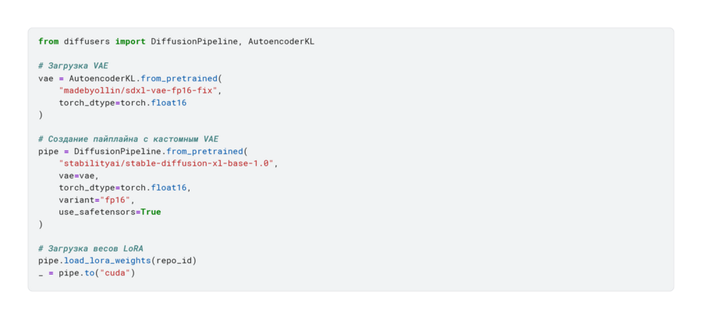Screen dimensions: 702x319
Task: Click 'AutoencoderKL' at the end of the import line
Action: click(x=281, y=41)
